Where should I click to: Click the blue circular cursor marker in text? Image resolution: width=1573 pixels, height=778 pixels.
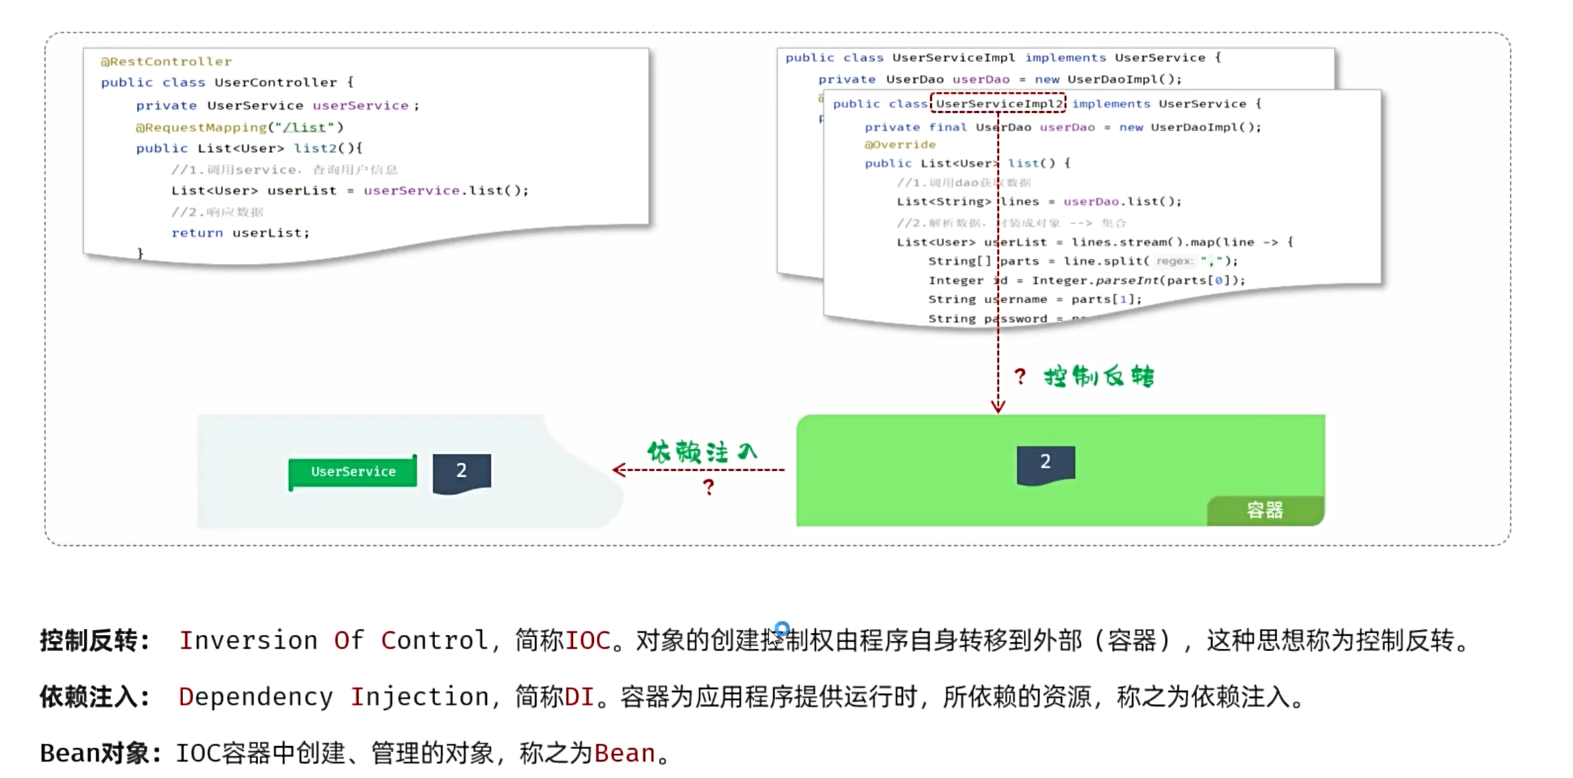coord(781,630)
